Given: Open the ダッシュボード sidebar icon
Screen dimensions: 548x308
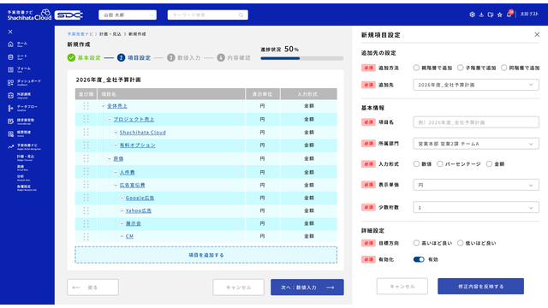Looking at the screenshot, I should click(x=10, y=82).
